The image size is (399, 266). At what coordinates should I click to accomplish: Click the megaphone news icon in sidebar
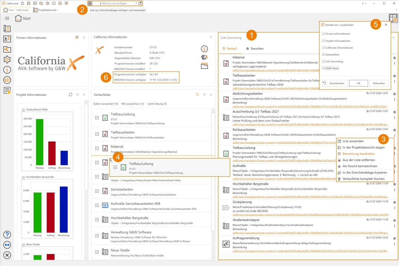[7, 80]
